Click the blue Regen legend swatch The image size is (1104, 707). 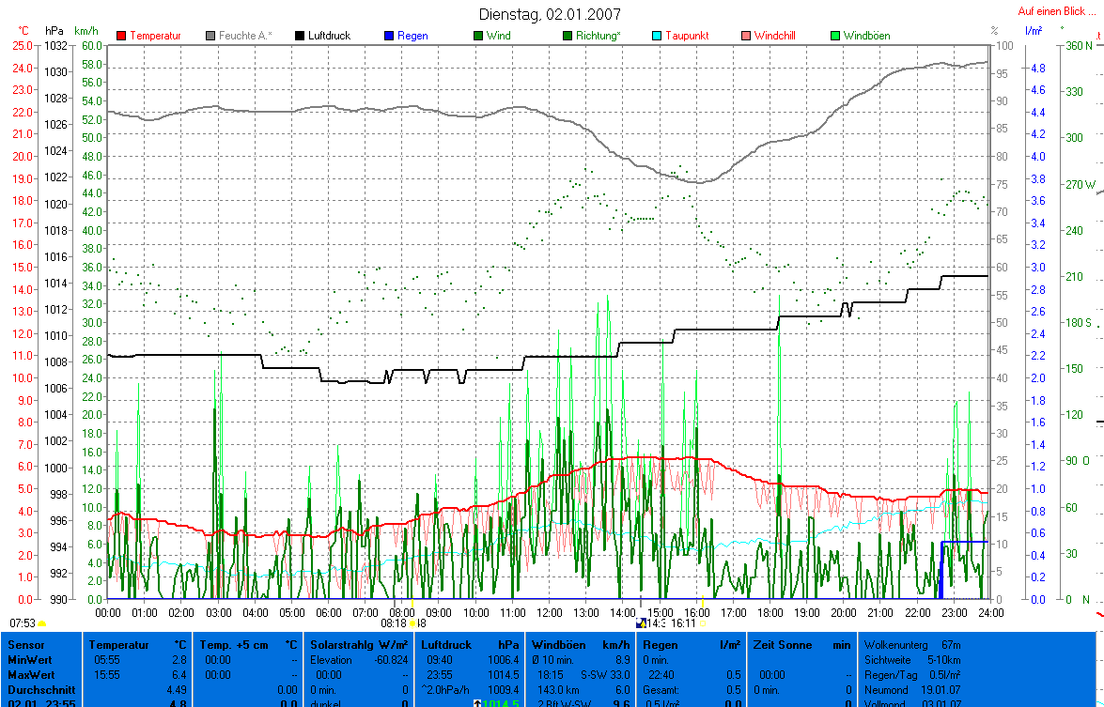tap(390, 36)
